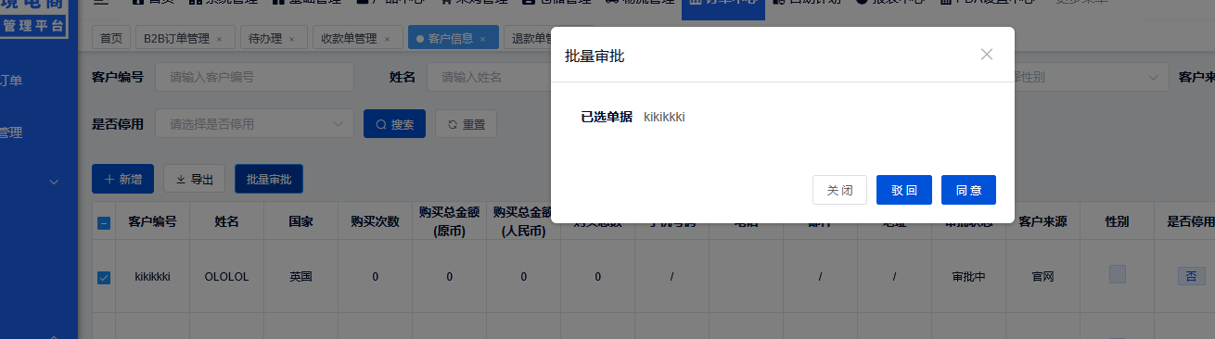1215x339 pixels.
Task: Focus the 客户编号 input field
Action: 254,77
